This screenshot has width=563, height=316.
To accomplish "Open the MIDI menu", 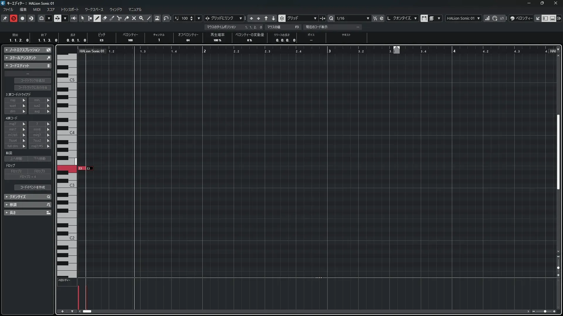I will (37, 9).
